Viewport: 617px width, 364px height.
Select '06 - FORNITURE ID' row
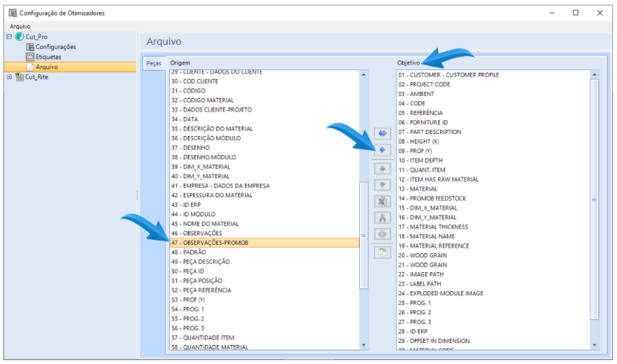(x=493, y=122)
